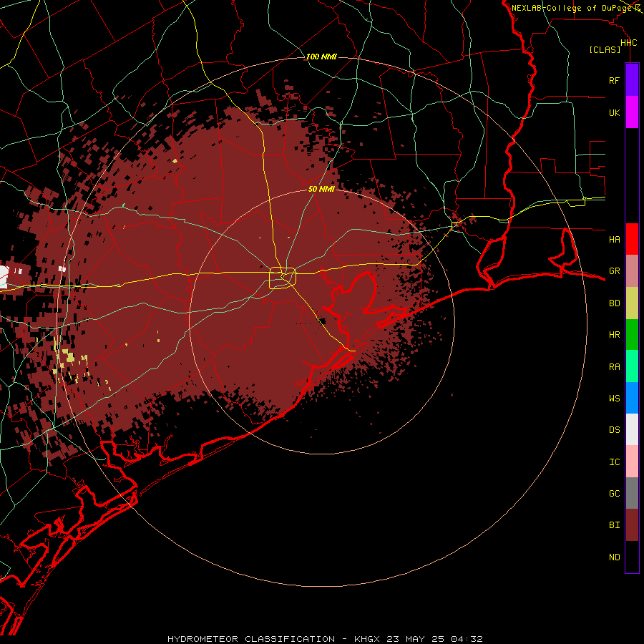Click the DS legend label
The image size is (644, 644).
click(x=614, y=430)
